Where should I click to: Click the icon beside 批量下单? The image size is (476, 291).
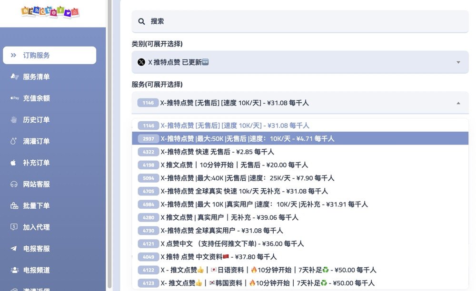pyautogui.click(x=14, y=206)
